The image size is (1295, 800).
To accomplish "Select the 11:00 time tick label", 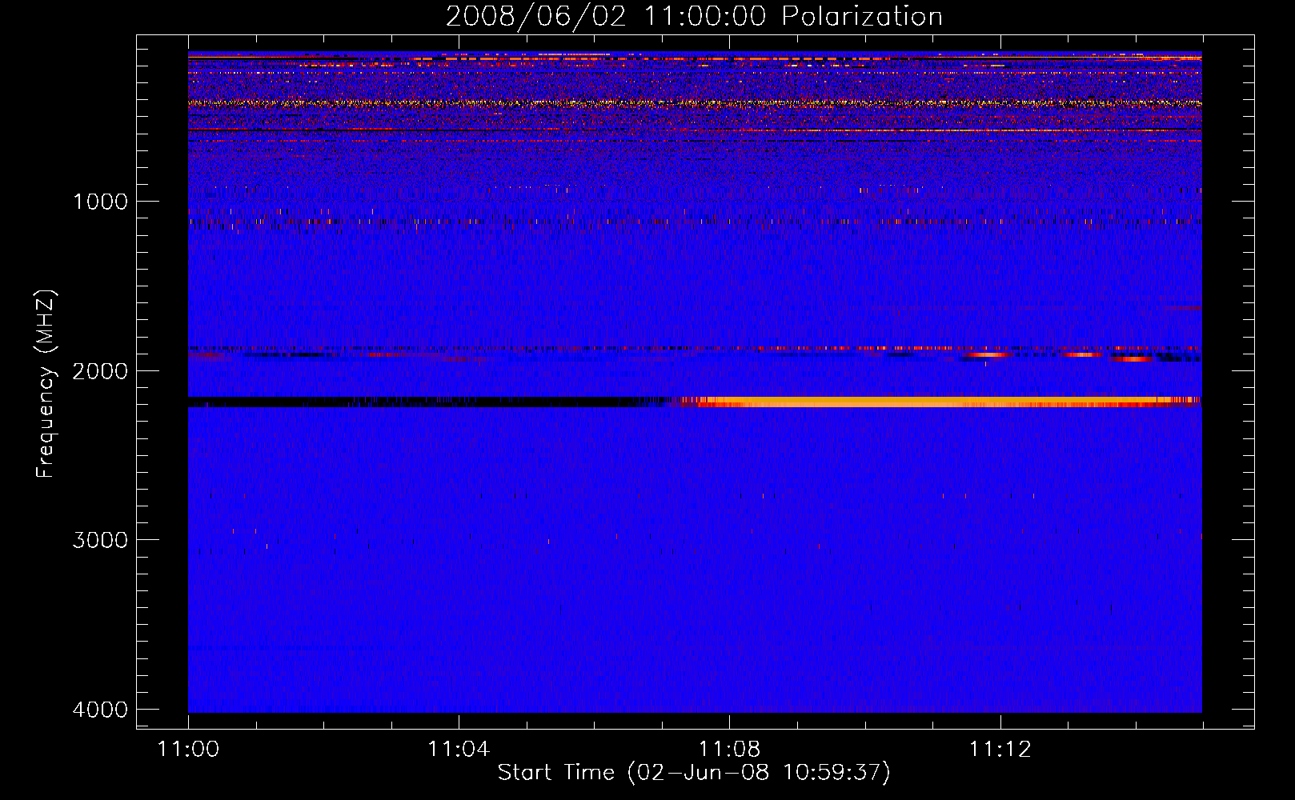I will 188,749.
